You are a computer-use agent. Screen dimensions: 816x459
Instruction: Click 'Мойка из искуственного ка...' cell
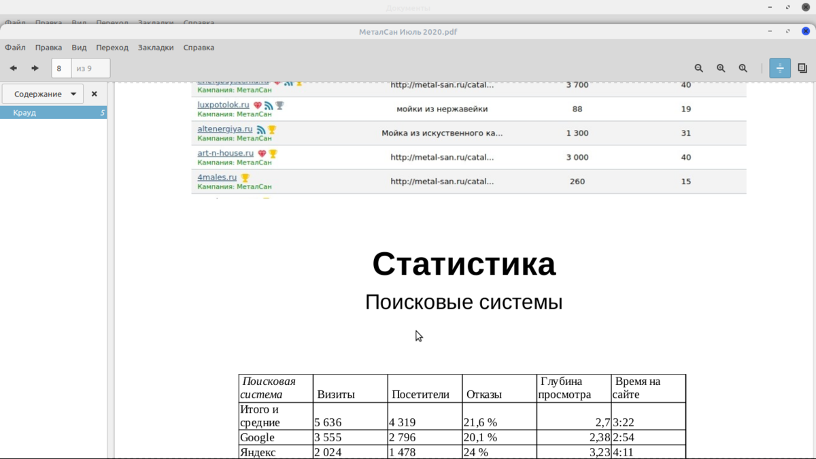[x=442, y=133]
